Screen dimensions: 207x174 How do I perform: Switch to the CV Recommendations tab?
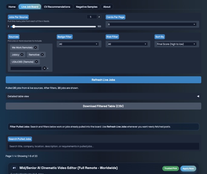(x=57, y=7)
